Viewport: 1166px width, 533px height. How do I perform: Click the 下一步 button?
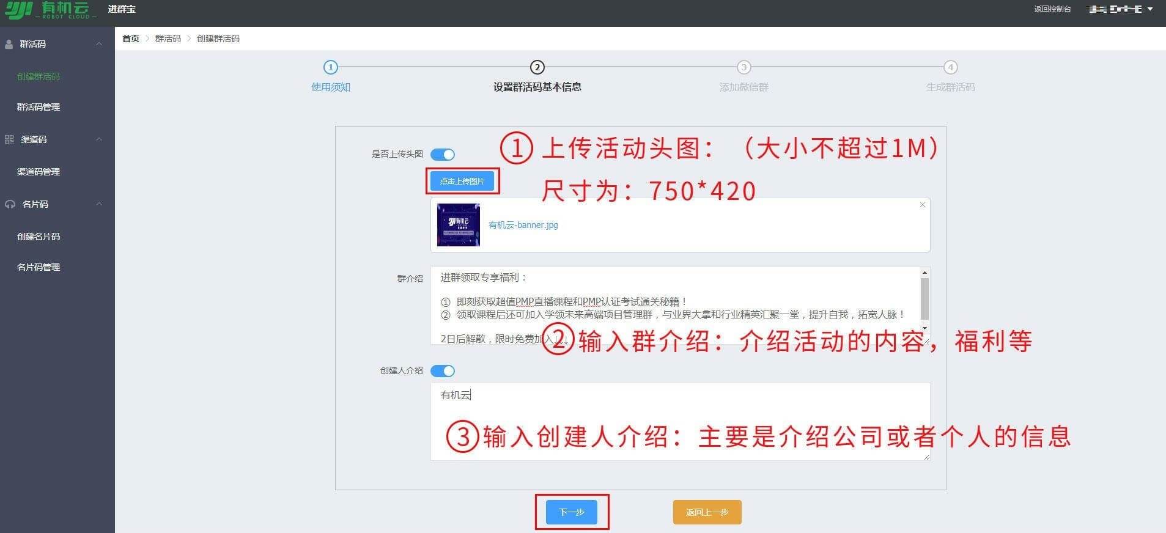(572, 512)
